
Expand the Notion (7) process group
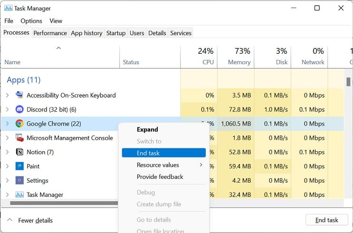click(7, 152)
